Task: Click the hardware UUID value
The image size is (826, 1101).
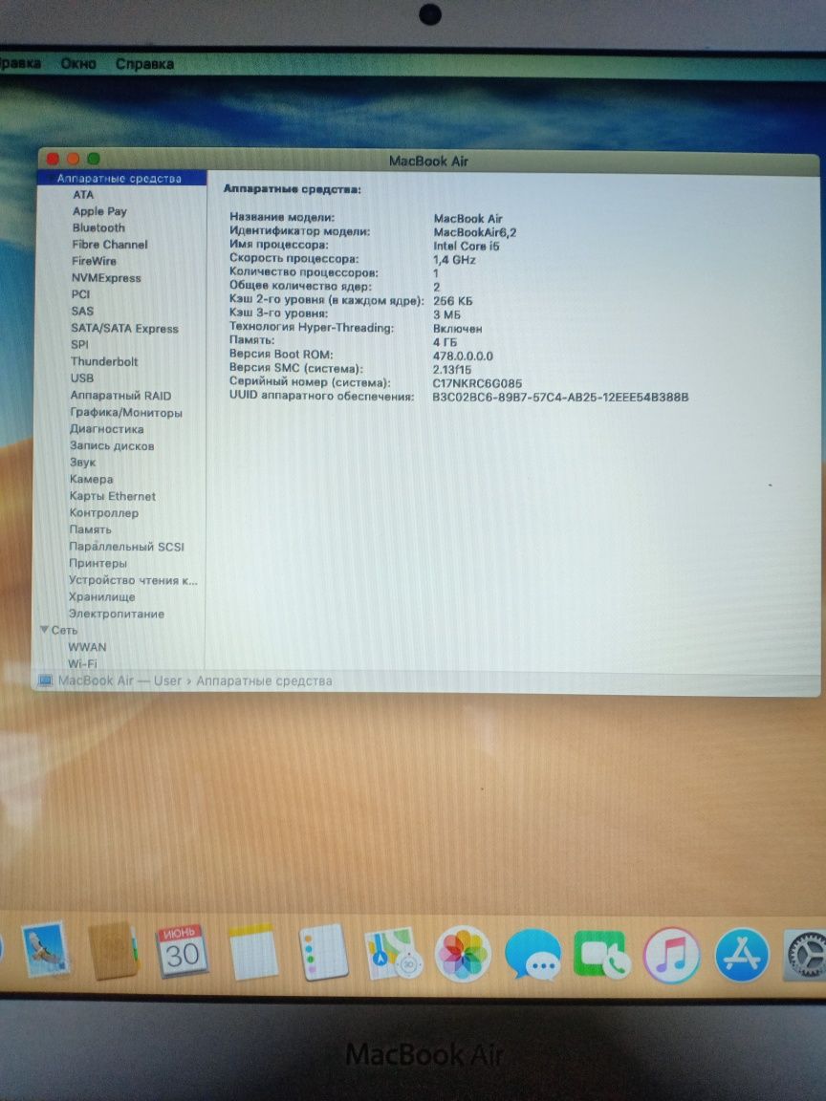Action: tap(560, 397)
